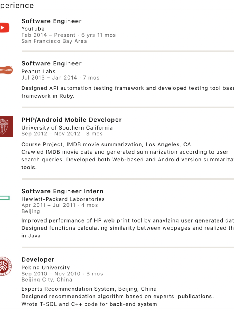The width and height of the screenshot is (234, 312).
Task: Click the Peking University company name
Action: coord(46,268)
